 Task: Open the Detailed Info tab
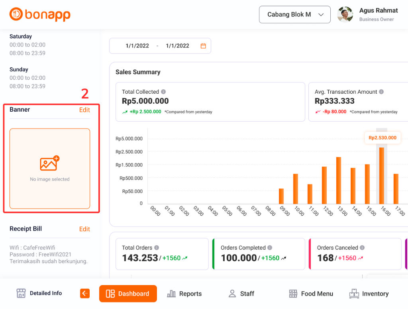tap(39, 293)
